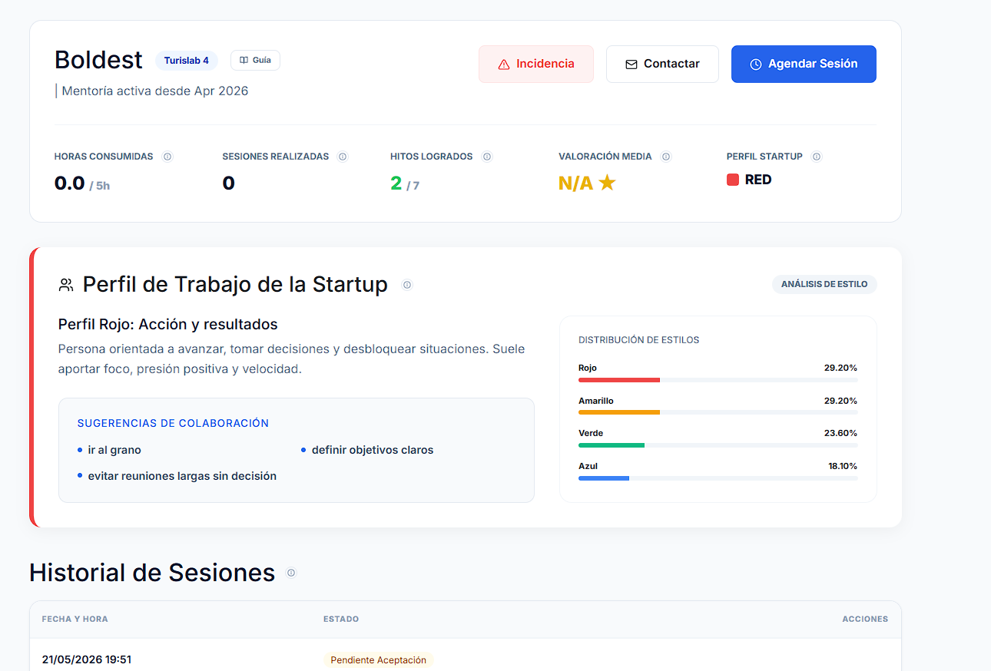Report an issue with the Incidencia button
The image size is (991, 671).
536,64
